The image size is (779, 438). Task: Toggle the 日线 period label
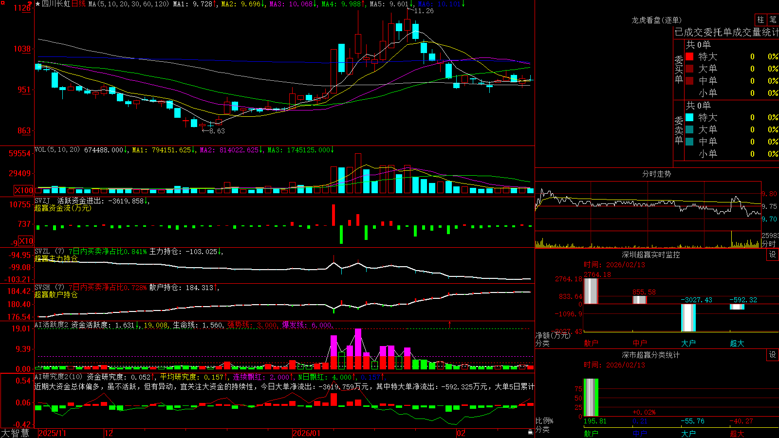pyautogui.click(x=78, y=4)
